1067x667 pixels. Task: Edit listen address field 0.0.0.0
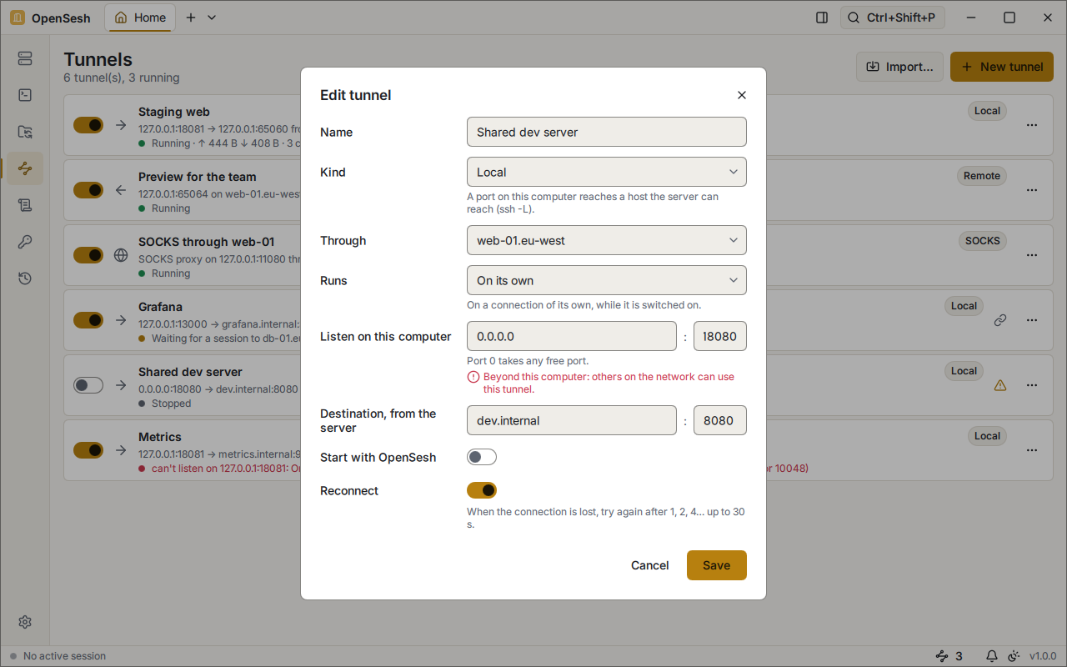click(x=572, y=337)
